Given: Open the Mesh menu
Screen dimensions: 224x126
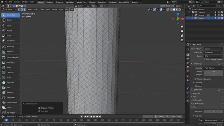Looking at the screenshot, I should coord(48,9).
